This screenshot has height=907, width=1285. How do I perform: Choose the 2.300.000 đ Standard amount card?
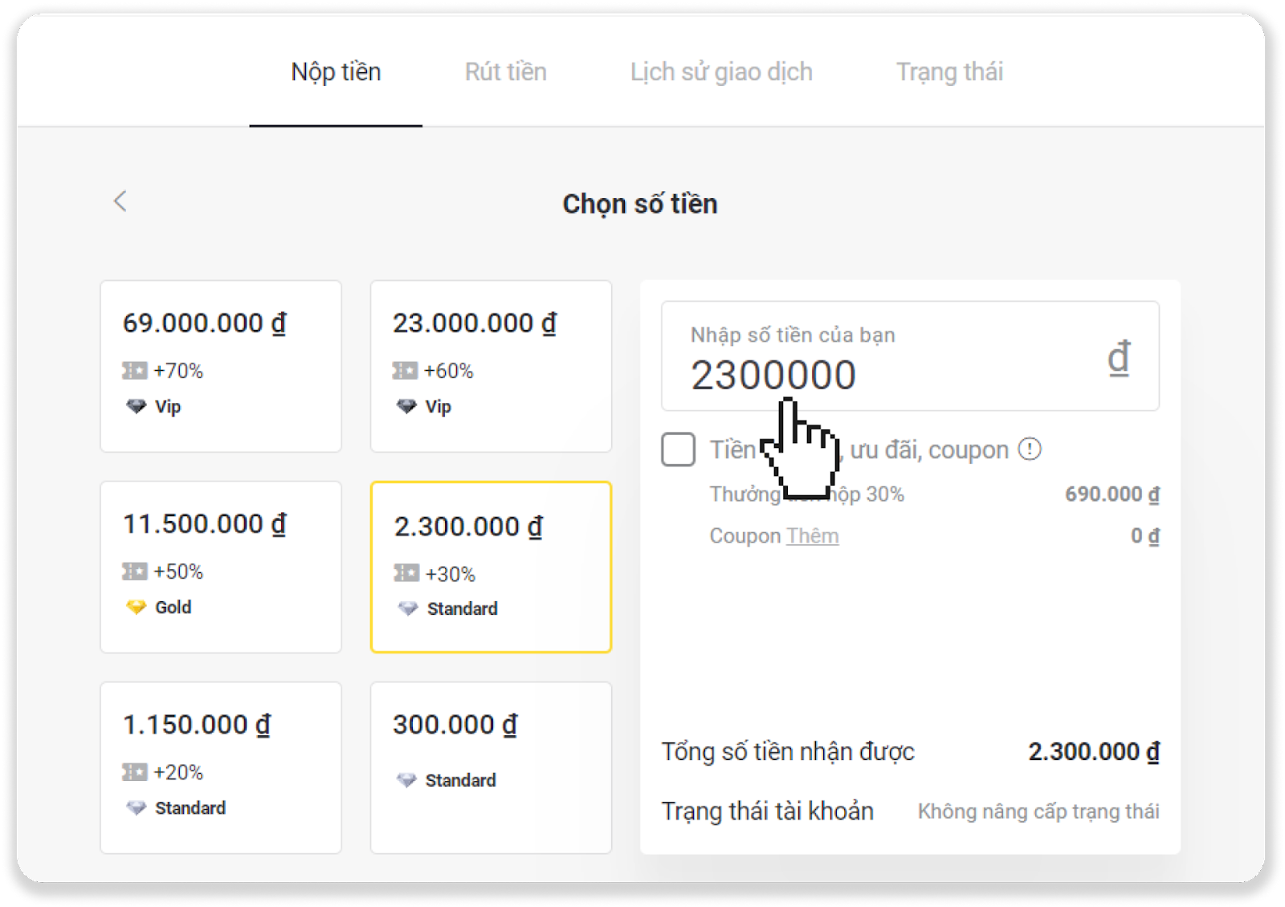[x=491, y=567]
